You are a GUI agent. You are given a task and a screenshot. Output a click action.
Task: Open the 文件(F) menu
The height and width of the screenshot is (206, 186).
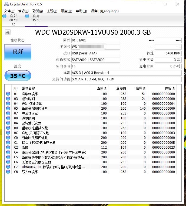(x=9, y=11)
